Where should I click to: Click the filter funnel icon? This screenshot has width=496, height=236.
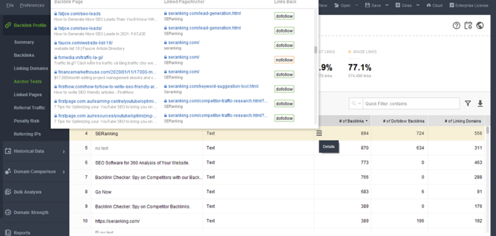pos(468,103)
